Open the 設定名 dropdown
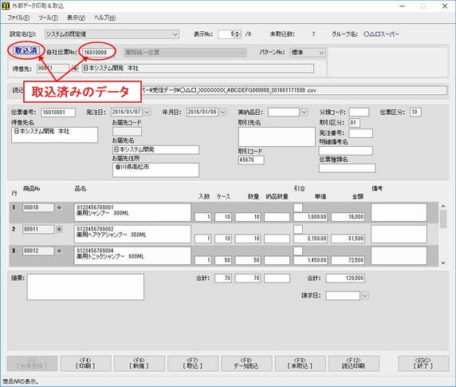 tap(175, 34)
